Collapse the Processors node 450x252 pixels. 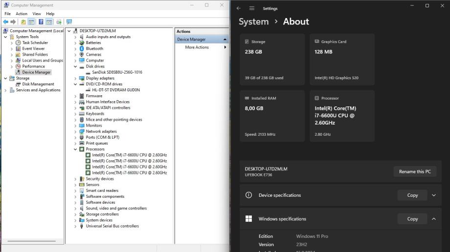click(75, 149)
